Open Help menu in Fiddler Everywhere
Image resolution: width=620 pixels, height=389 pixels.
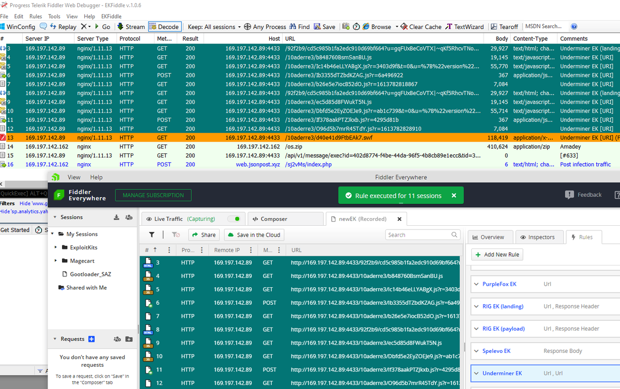point(97,177)
